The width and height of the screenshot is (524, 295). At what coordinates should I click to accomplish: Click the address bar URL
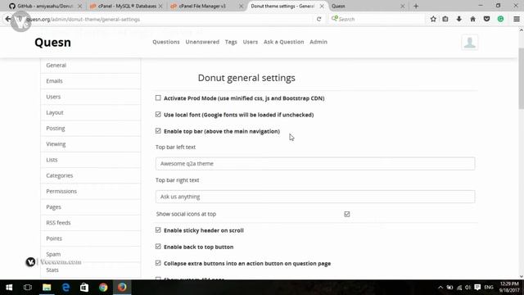point(83,20)
